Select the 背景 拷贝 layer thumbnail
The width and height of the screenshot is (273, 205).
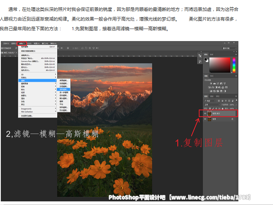[x=209, y=114]
